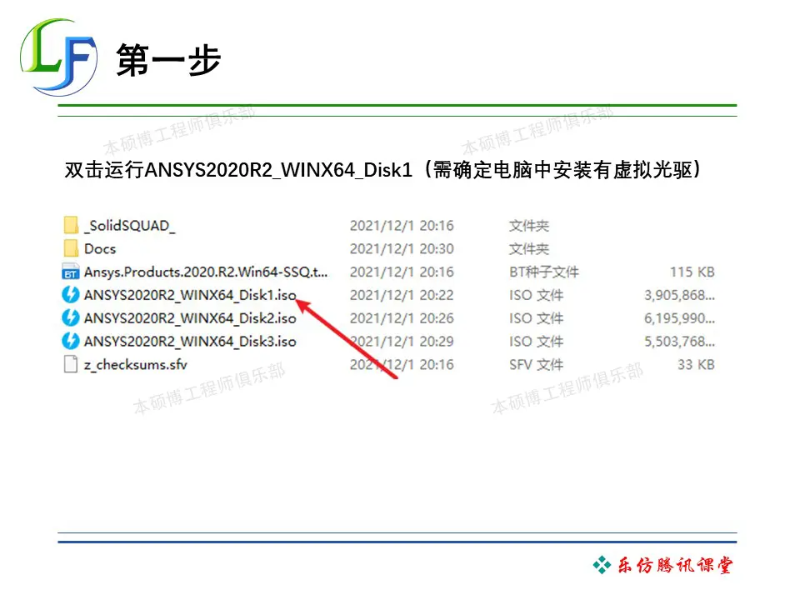Click the BT种子文件 type label
This screenshot has width=800, height=600.
pos(544,272)
